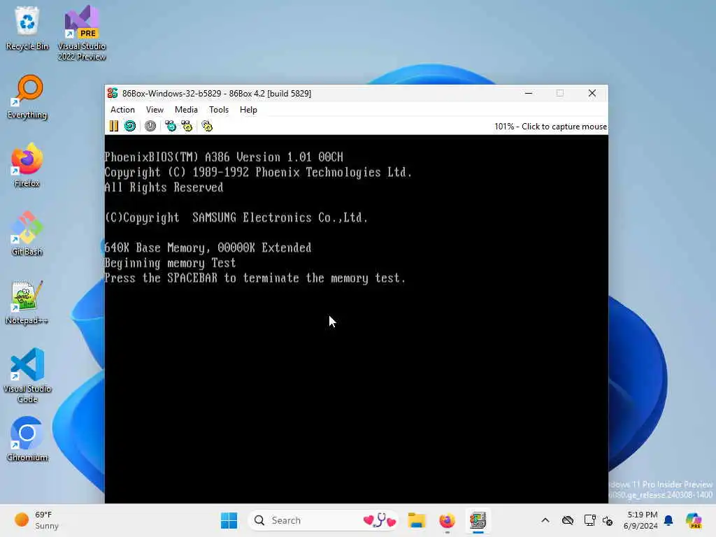716x537 pixels.
Task: Click the 86Box title bar app icon
Action: coord(113,93)
